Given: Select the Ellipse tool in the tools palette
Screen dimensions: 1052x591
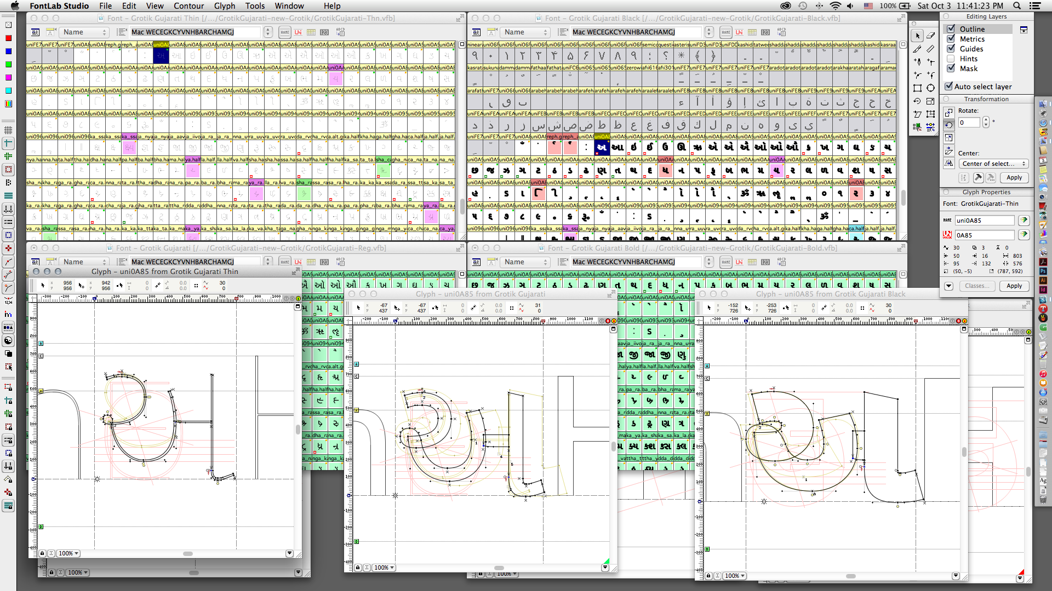Looking at the screenshot, I should 931,88.
